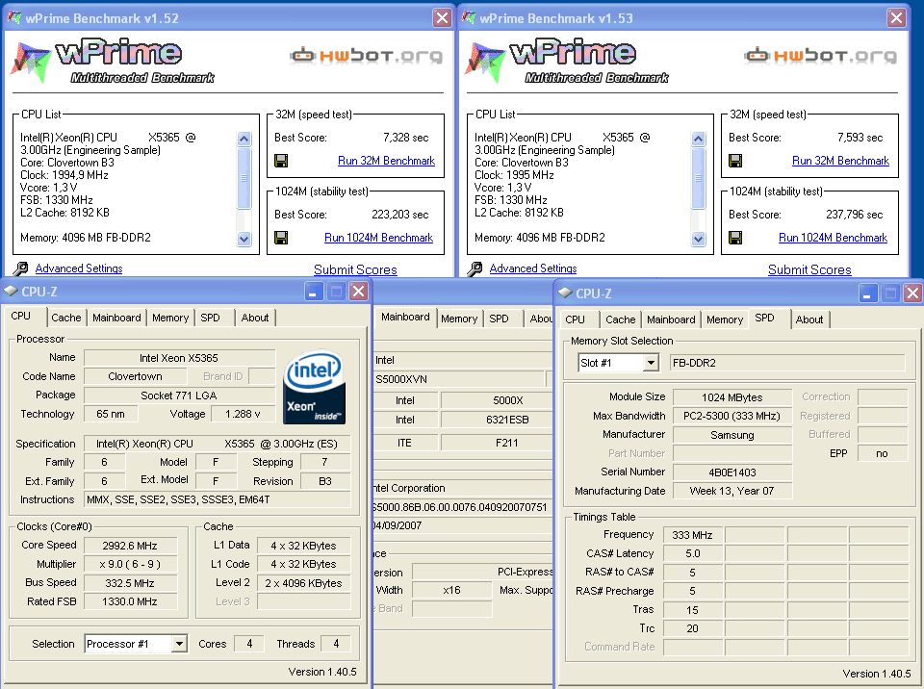Switch to Mainboard tab in right CPU-Z
The image size is (924, 689).
pos(671,319)
